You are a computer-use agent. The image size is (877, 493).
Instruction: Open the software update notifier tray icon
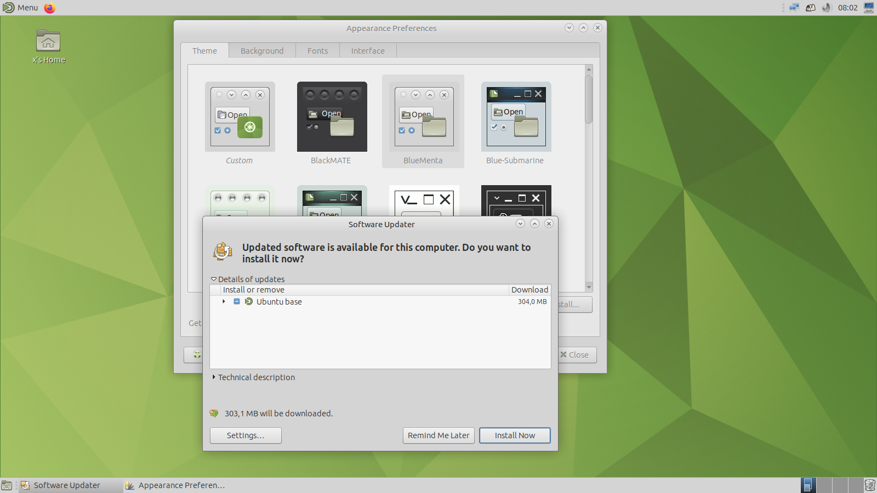point(811,8)
